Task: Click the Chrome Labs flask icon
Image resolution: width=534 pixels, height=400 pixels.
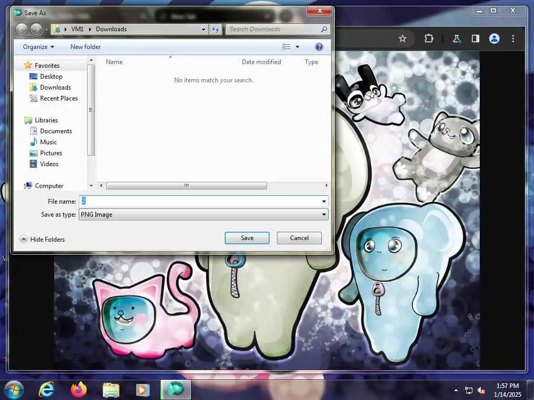Action: tap(456, 39)
